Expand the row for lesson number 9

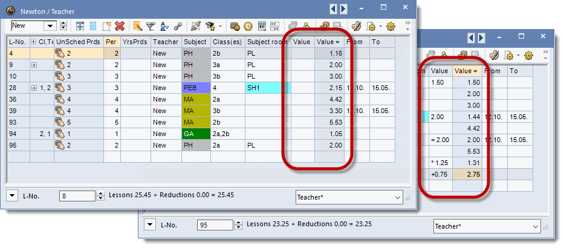click(x=34, y=65)
